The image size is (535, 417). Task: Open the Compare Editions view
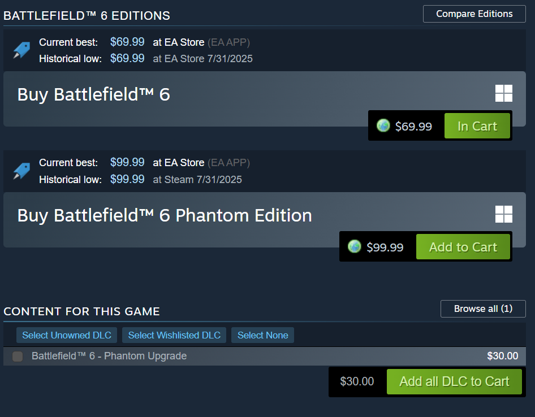coord(474,14)
